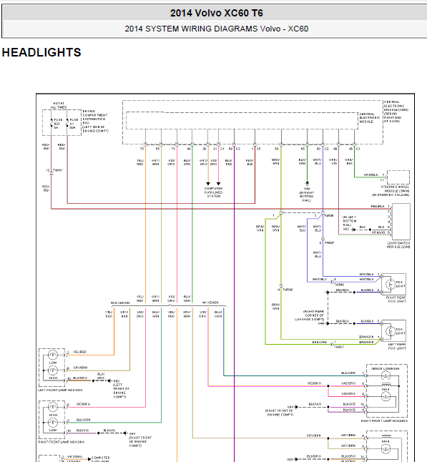
Task: Click the Xenon low/high bulb symbol
Action: pos(386,376)
